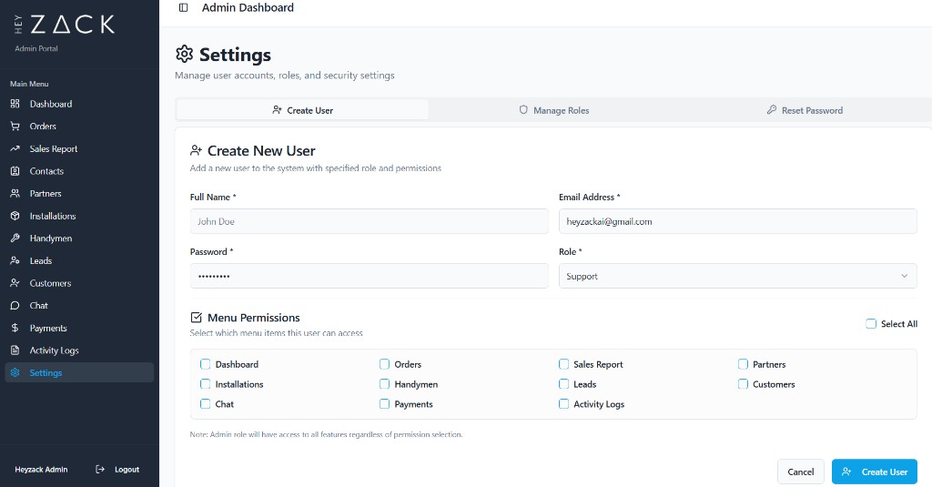Click the Cancel button
This screenshot has width=932, height=487.
[x=801, y=472]
